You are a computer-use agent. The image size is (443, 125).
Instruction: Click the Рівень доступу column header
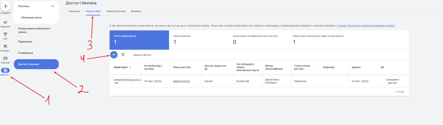pyautogui.click(x=181, y=67)
